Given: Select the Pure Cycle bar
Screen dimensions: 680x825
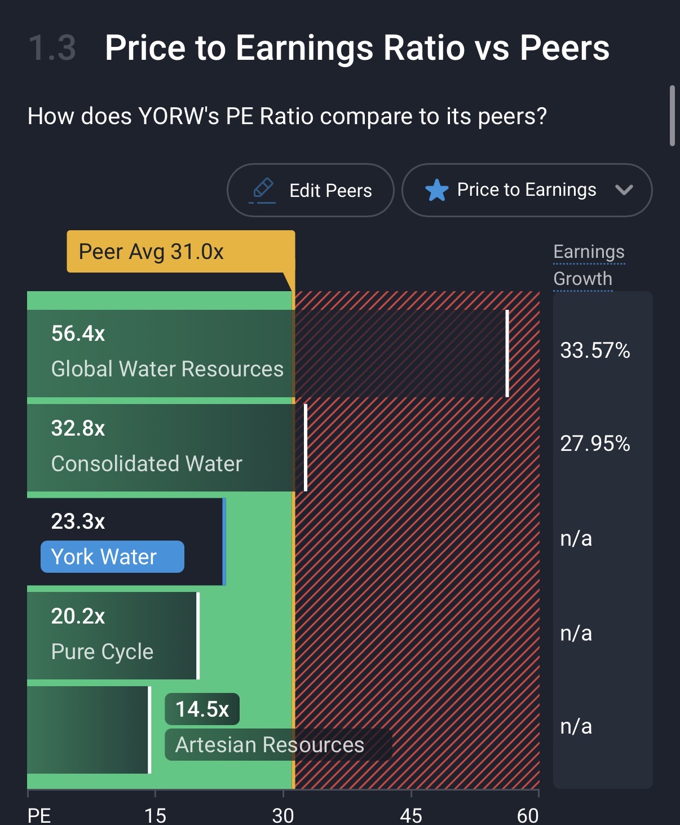Looking at the screenshot, I should point(113,635).
